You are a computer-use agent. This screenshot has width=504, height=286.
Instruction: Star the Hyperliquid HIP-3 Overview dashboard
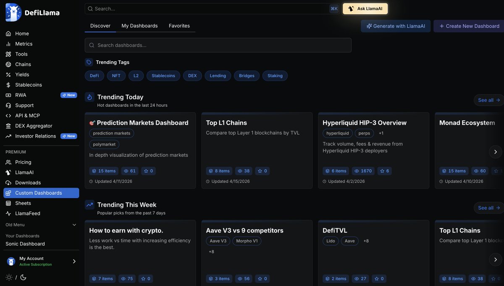click(x=384, y=171)
